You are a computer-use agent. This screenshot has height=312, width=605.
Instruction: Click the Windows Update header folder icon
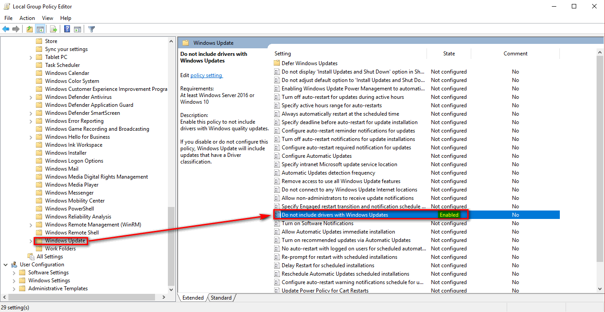[186, 43]
